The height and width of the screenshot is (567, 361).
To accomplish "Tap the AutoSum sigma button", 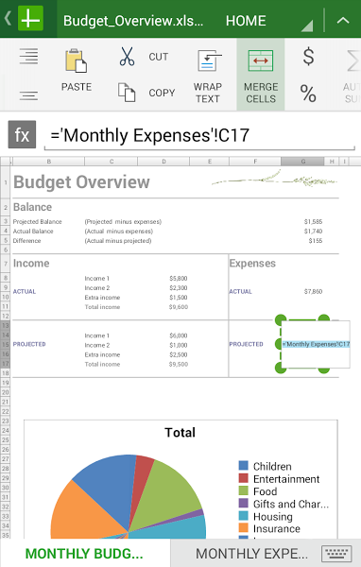I will 352,75.
